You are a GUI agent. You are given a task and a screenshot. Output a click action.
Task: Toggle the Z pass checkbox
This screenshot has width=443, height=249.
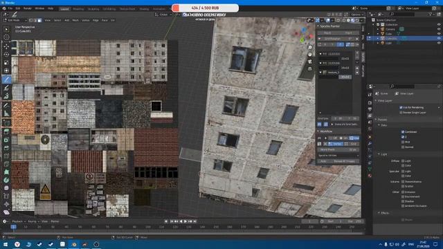click(x=403, y=137)
